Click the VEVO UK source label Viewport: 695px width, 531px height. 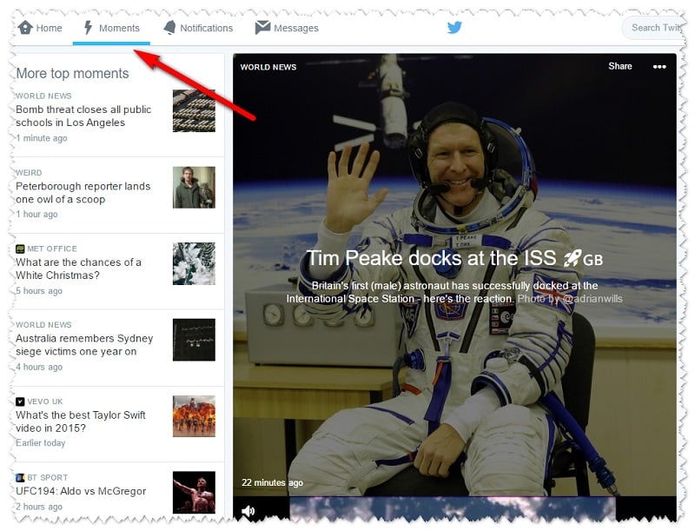pos(45,402)
